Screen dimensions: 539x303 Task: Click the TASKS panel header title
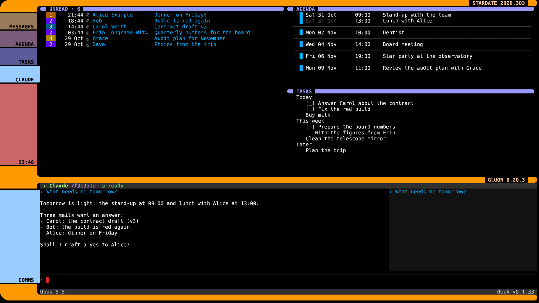pyautogui.click(x=304, y=91)
